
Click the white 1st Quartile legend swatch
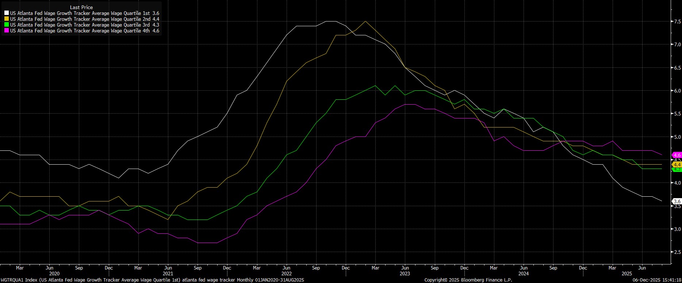pyautogui.click(x=7, y=13)
